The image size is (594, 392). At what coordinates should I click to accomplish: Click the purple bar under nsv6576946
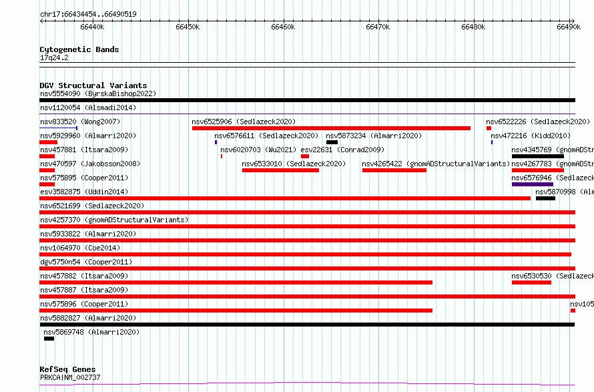pyautogui.click(x=533, y=184)
